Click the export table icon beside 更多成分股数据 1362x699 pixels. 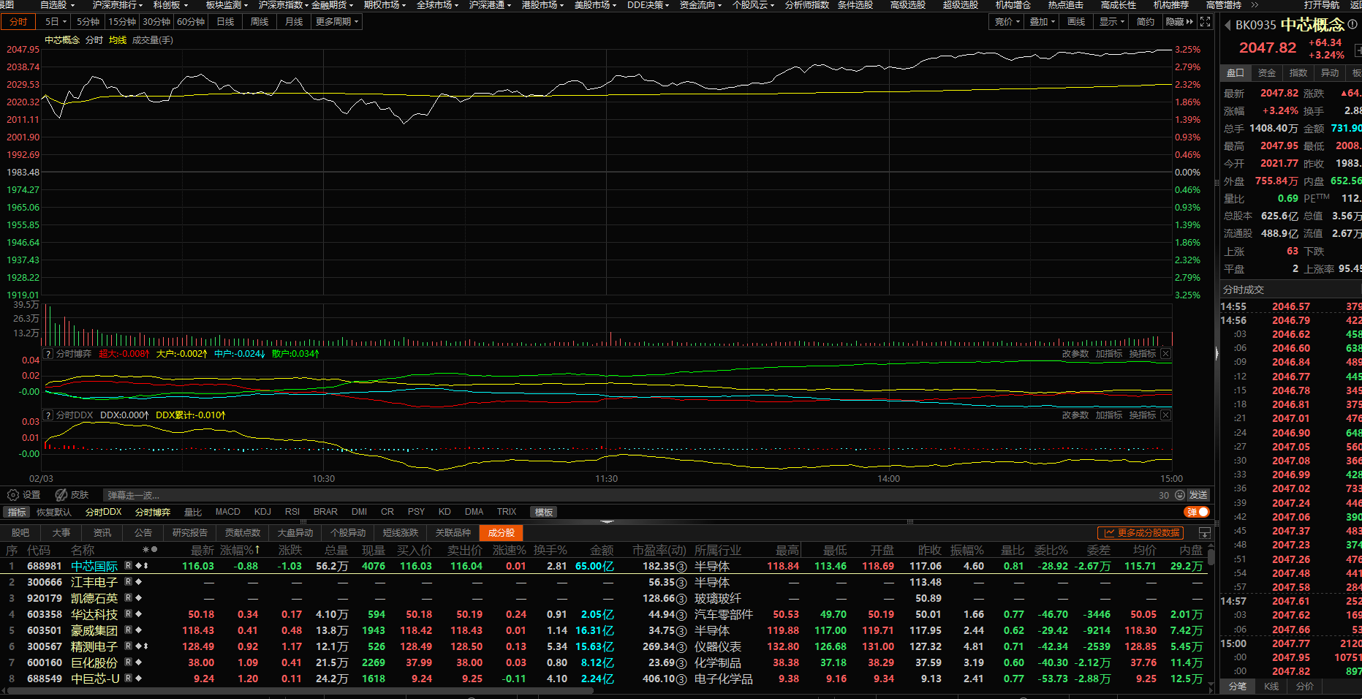[1204, 533]
